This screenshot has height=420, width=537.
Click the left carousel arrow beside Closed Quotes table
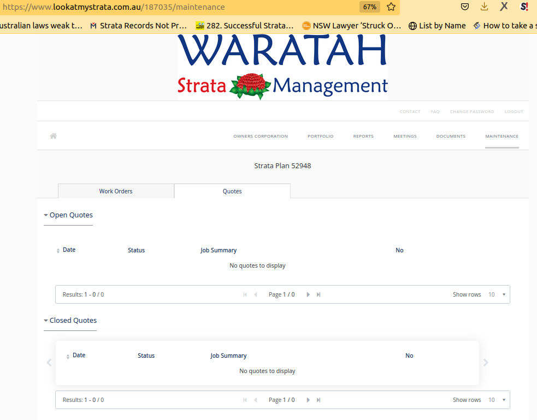[x=49, y=363]
